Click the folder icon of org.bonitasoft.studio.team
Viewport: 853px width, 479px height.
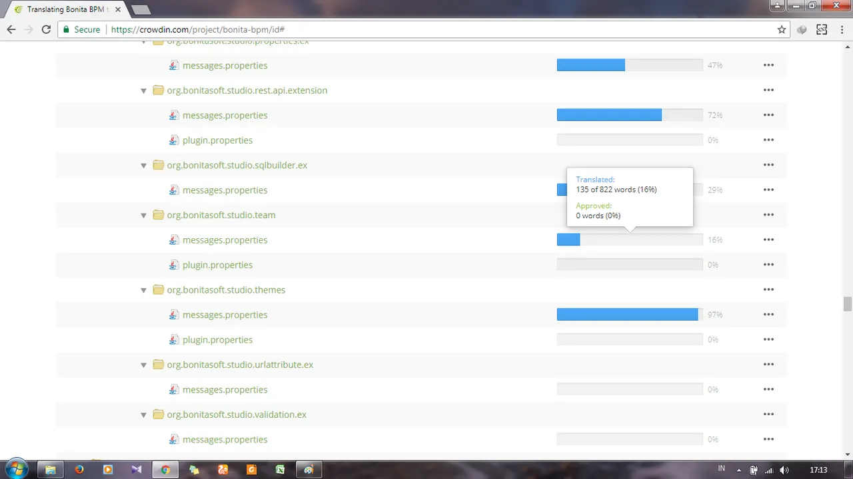pos(158,215)
